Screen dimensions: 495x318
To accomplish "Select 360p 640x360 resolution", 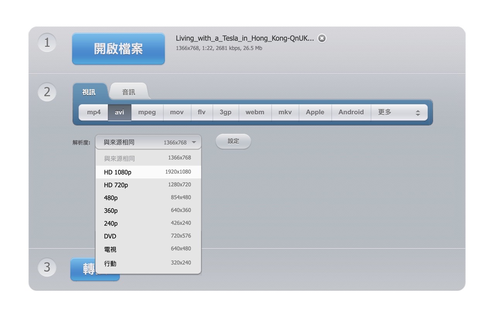I will [148, 210].
